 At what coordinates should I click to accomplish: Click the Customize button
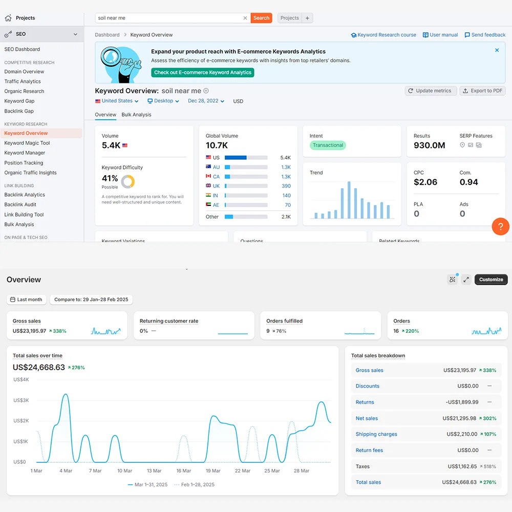491,280
